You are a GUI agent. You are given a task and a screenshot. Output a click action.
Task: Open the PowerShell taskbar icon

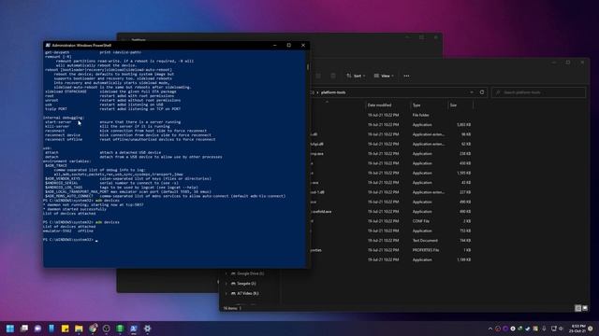tap(134, 329)
